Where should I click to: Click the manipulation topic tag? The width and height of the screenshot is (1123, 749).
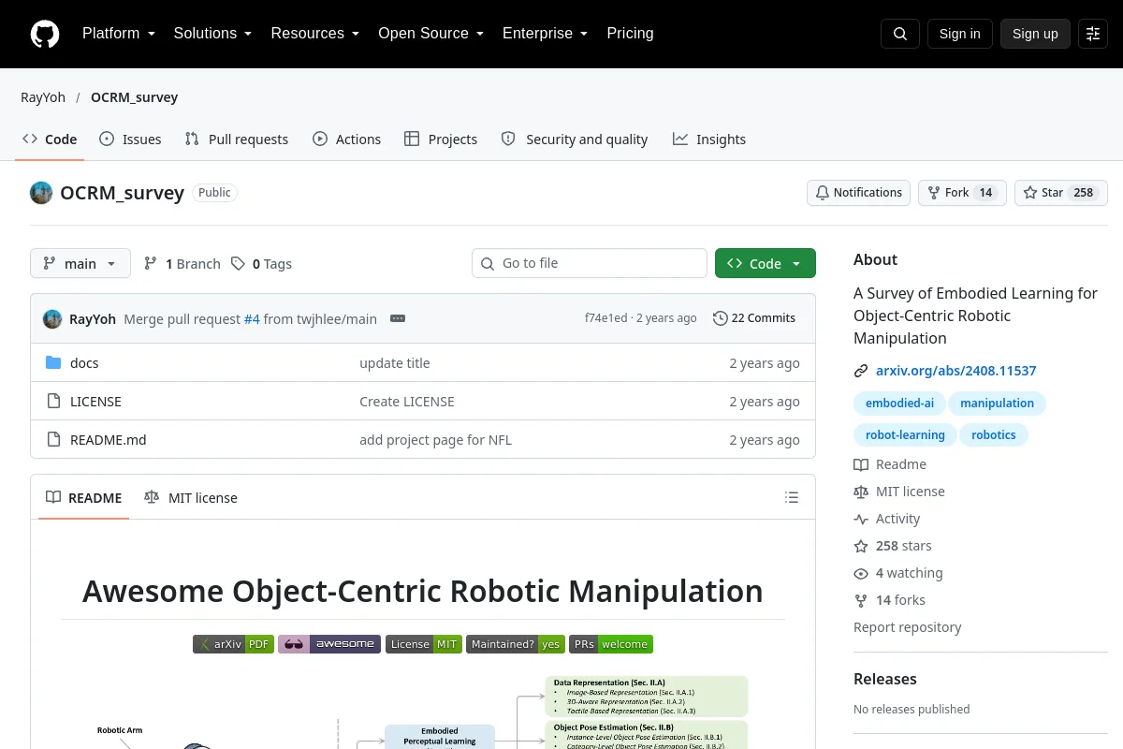997,404
